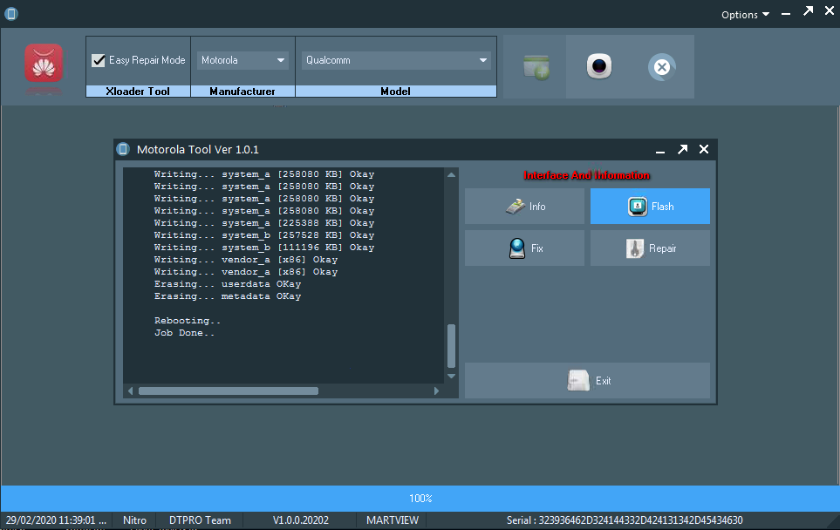This screenshot has height=530, width=840.
Task: Click the 'Erasing... userdata OKay' log line
Action: coord(228,283)
